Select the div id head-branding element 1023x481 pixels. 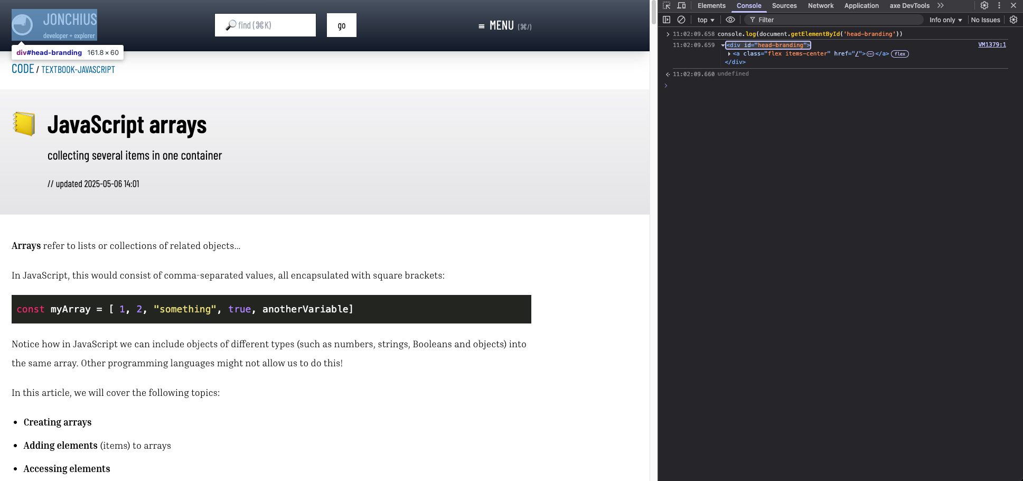click(x=768, y=45)
